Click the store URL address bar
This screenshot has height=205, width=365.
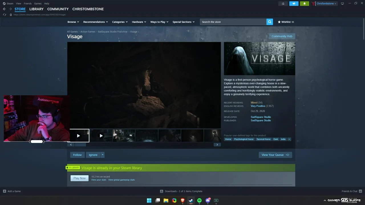(40, 15)
